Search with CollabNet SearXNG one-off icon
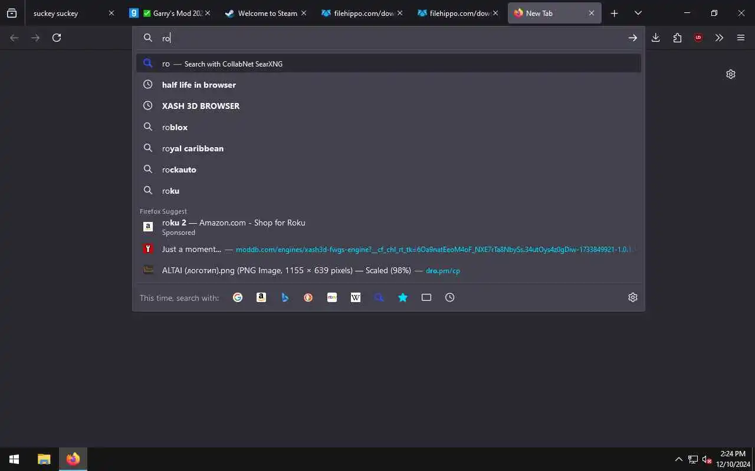The height and width of the screenshot is (471, 755). point(379,297)
